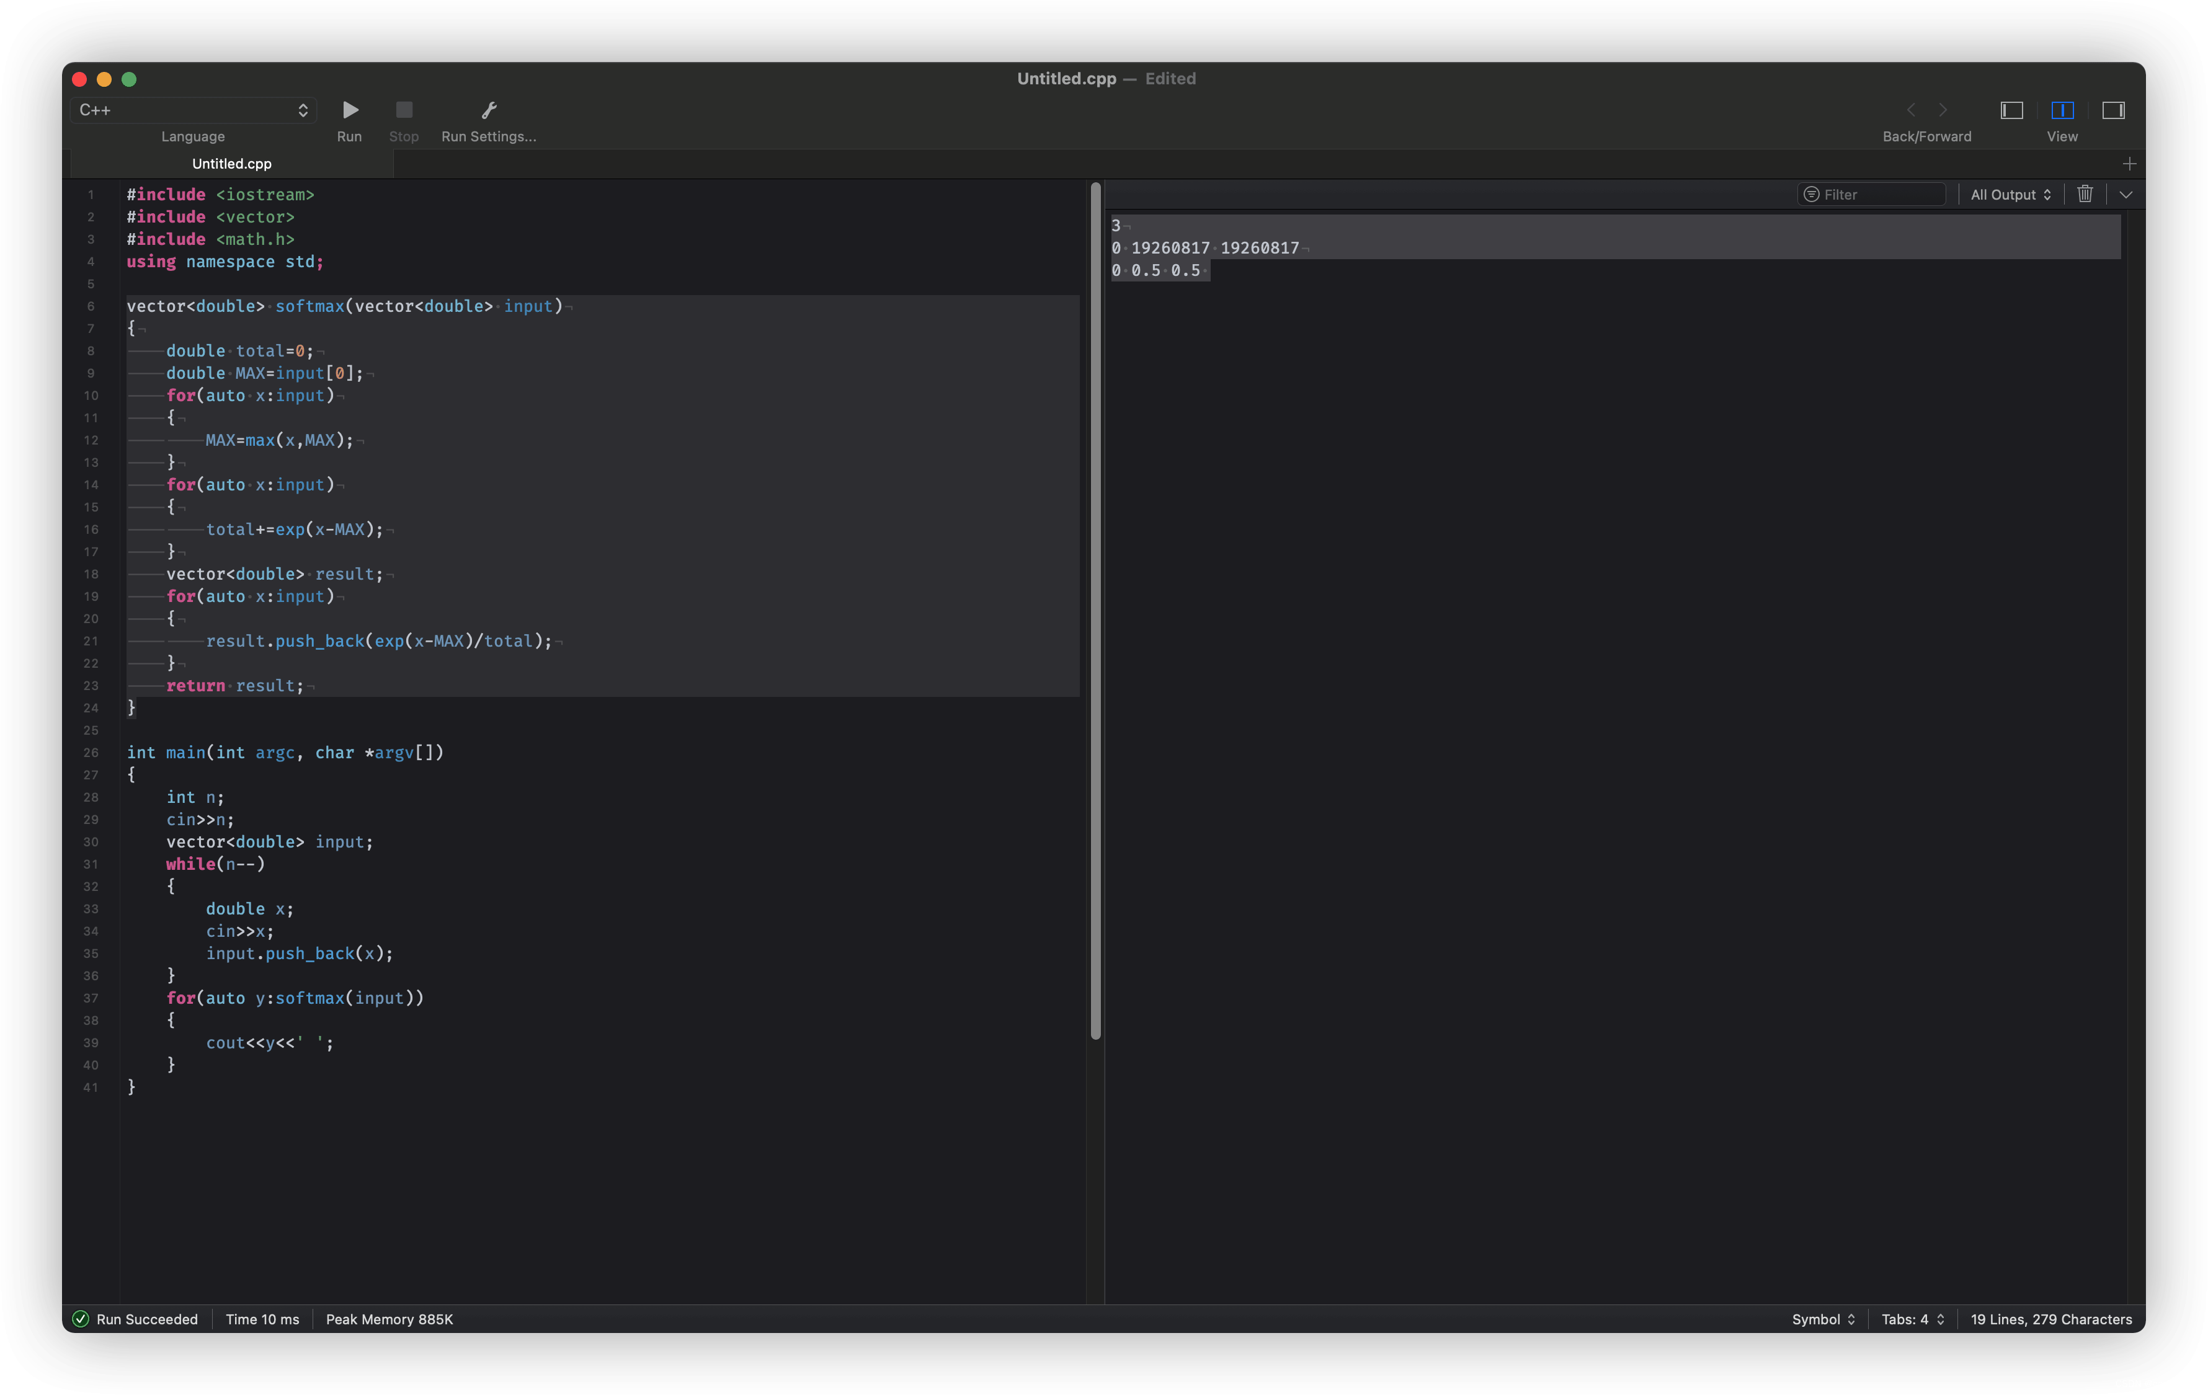
Task: Click 'Time 10 ms' in status bar
Action: (x=262, y=1319)
